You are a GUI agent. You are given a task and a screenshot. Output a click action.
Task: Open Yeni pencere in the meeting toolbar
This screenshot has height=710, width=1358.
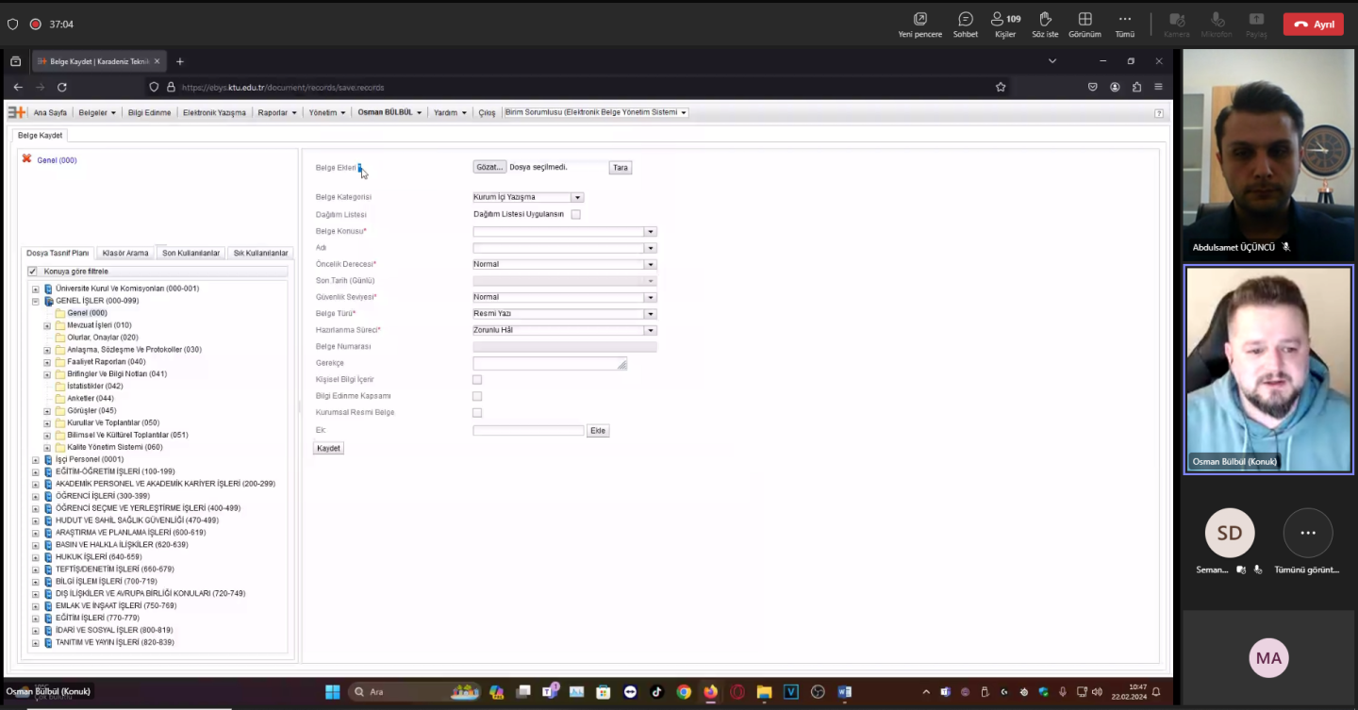[x=919, y=25]
